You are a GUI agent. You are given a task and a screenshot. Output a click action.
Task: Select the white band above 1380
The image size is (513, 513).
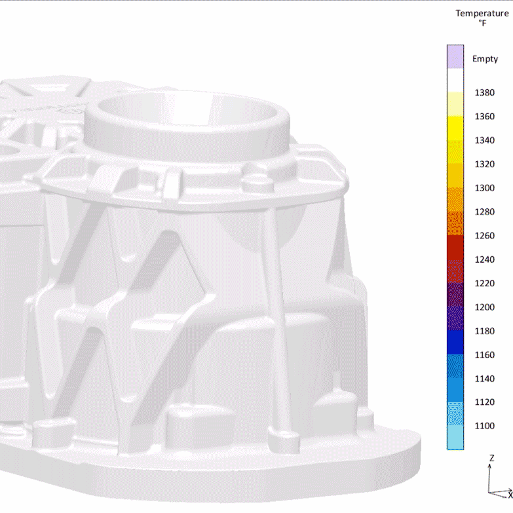click(x=455, y=81)
